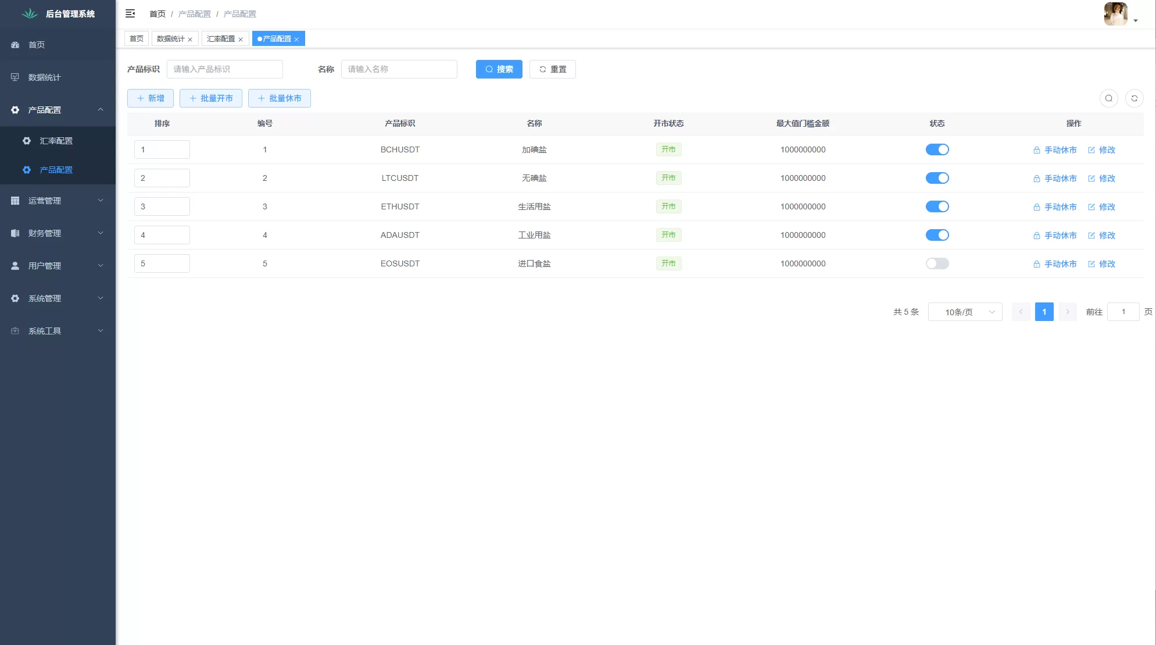Click the blue 搜索 button
1156x645 pixels.
click(499, 69)
